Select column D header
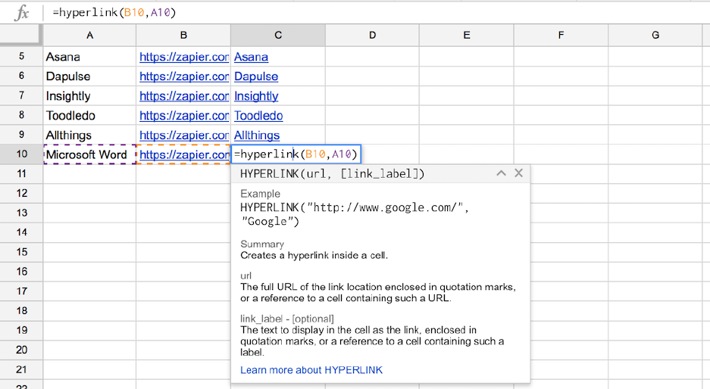710x389 pixels. coord(372,35)
